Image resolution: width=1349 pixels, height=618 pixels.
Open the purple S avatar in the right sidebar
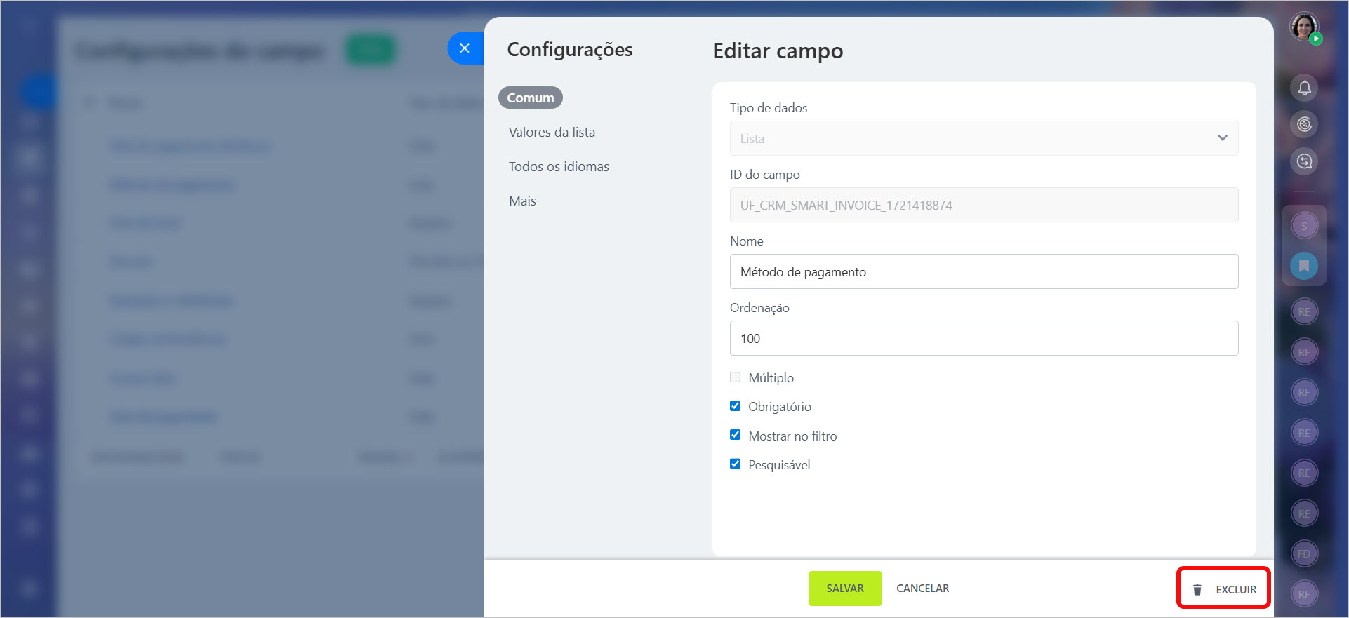1304,226
